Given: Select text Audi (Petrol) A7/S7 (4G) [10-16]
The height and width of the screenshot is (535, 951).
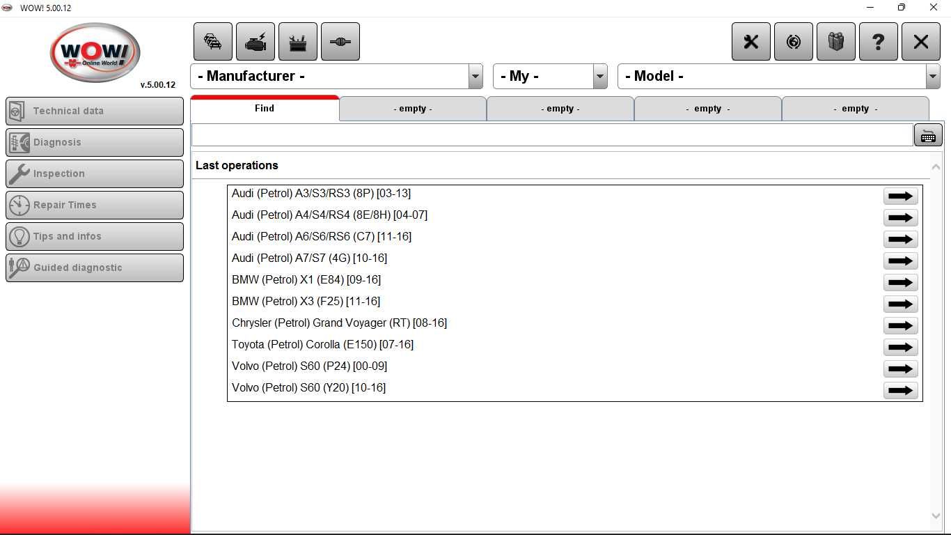Looking at the screenshot, I should 309,258.
